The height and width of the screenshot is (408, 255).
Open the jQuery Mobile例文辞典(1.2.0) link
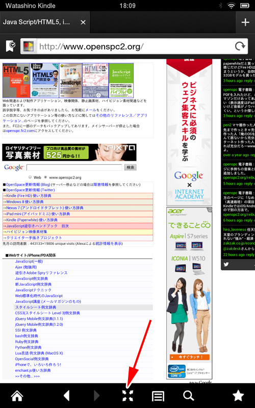pos(39,324)
